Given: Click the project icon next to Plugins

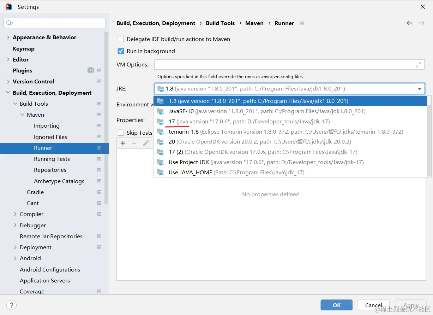Looking at the screenshot, I should [99, 70].
